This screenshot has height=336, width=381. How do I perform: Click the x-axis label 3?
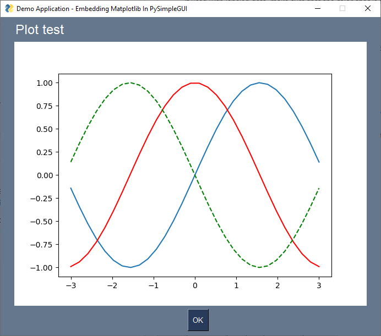coord(319,285)
